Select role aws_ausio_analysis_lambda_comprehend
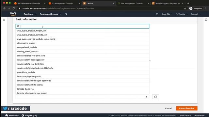209x117 pixels. 82,39
